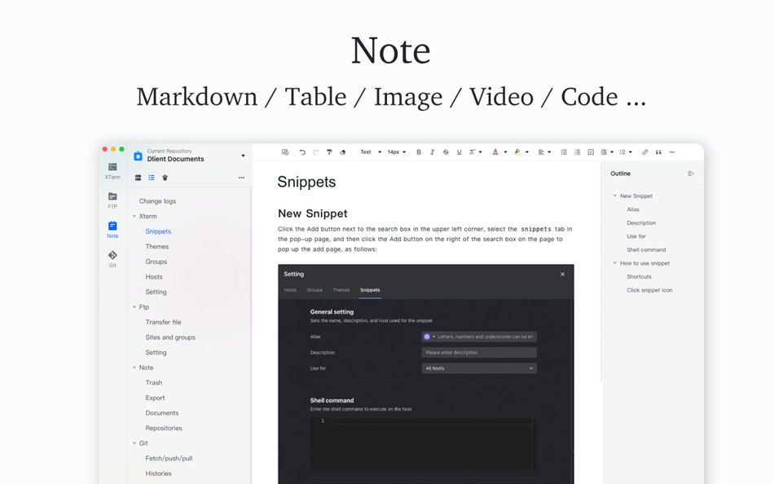The width and height of the screenshot is (774, 484).
Task: Switch to the Groups tab in Setting
Action: click(314, 290)
